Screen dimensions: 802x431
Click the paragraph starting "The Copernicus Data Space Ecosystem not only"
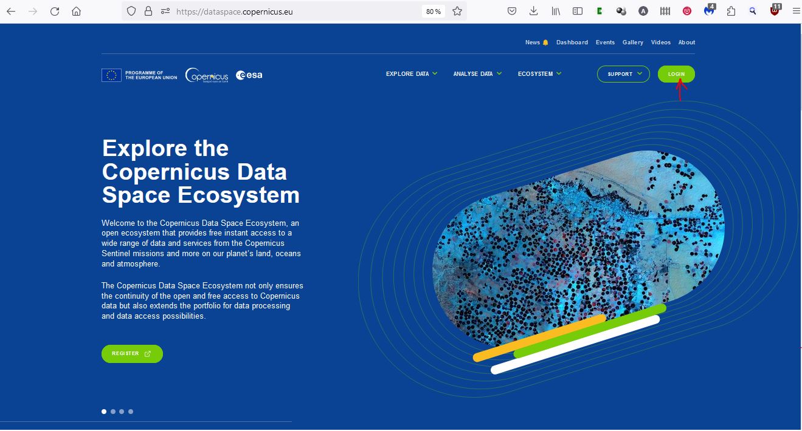[202, 301]
